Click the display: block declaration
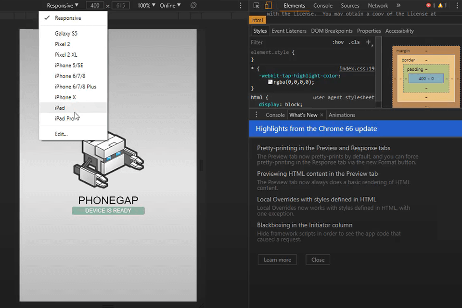This screenshot has height=308, width=462. [280, 104]
